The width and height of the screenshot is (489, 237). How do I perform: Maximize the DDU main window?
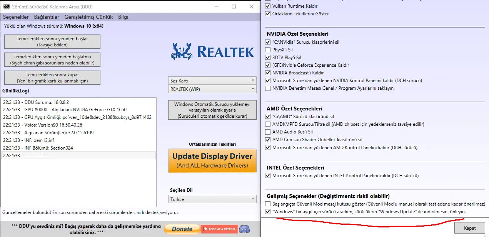click(x=234, y=7)
